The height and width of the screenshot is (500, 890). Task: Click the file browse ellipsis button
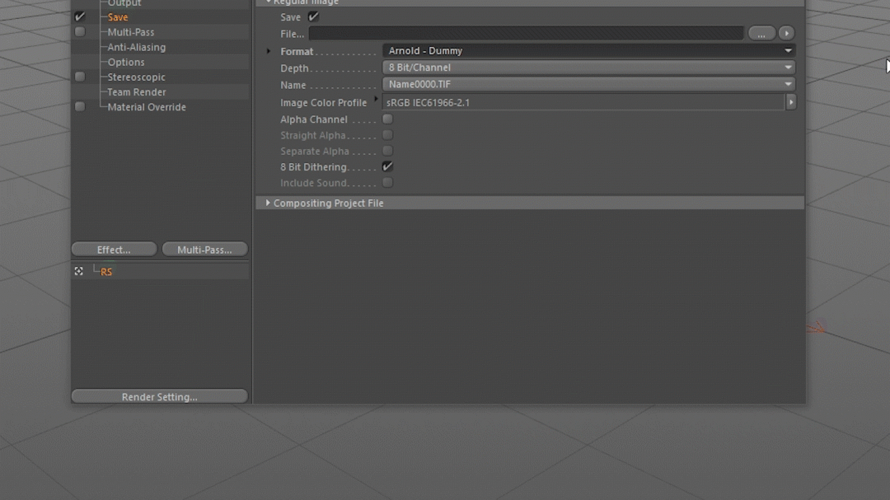761,33
